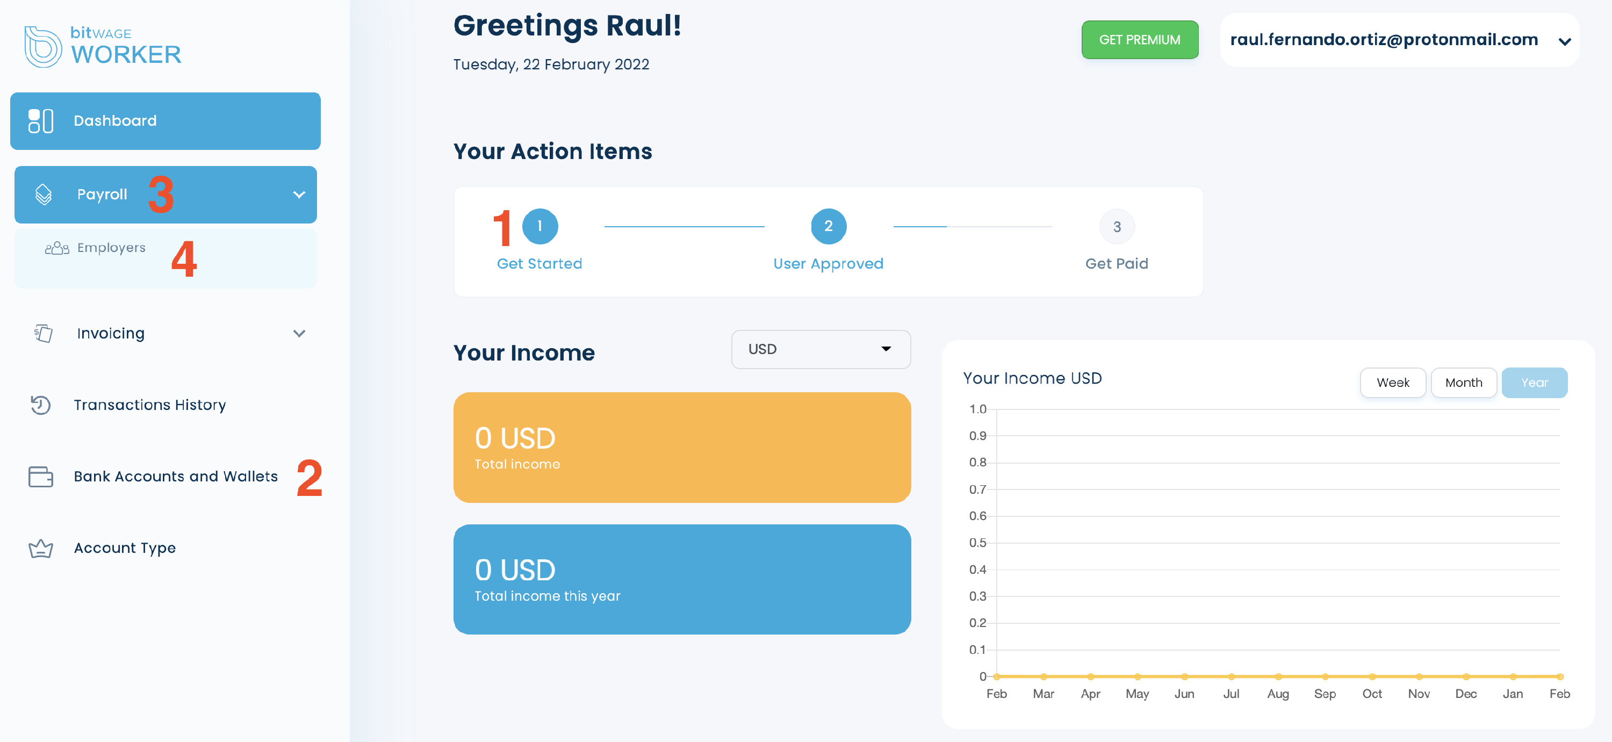Click the Bitwage Worker logo icon

[x=42, y=46]
